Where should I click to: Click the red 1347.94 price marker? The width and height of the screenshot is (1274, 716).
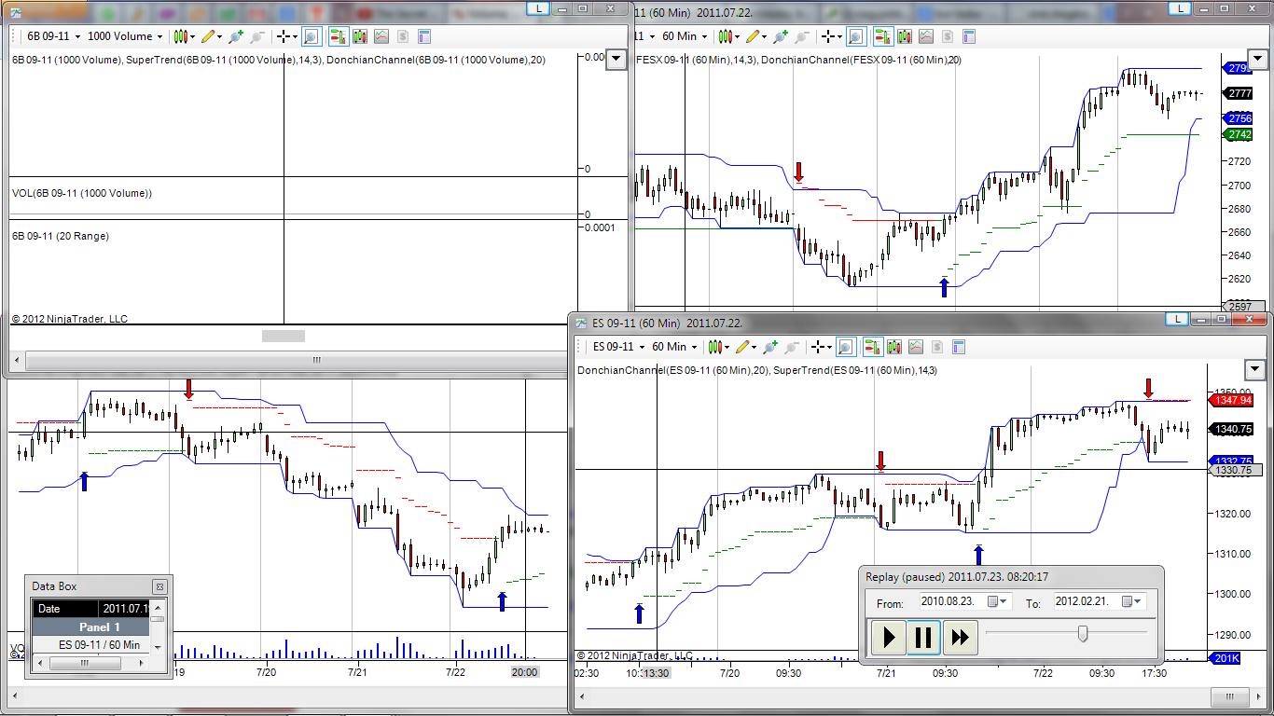[1233, 400]
